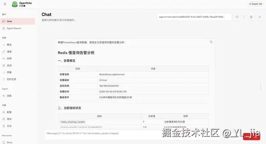
Task: Refresh chat data with reload icon
Action: (x=237, y=17)
